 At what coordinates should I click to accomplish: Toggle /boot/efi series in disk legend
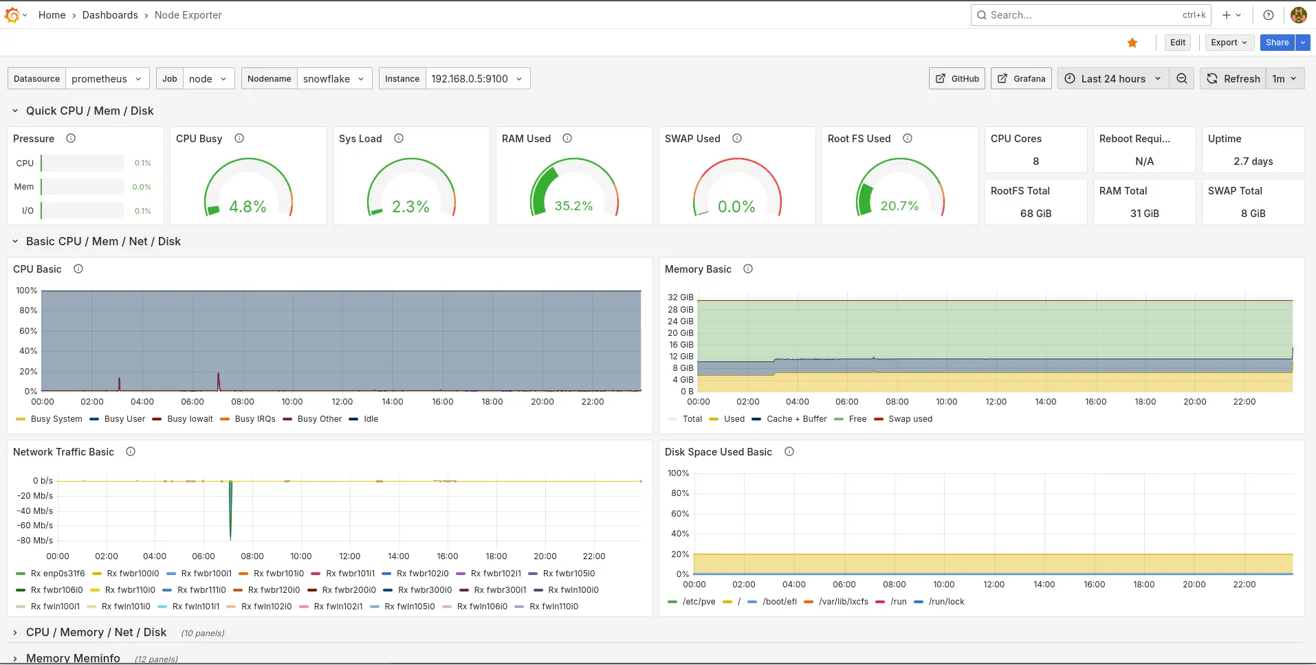(779, 602)
